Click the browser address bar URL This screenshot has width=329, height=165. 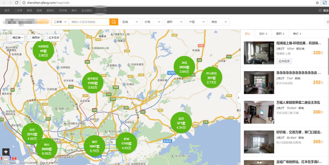[48, 3]
